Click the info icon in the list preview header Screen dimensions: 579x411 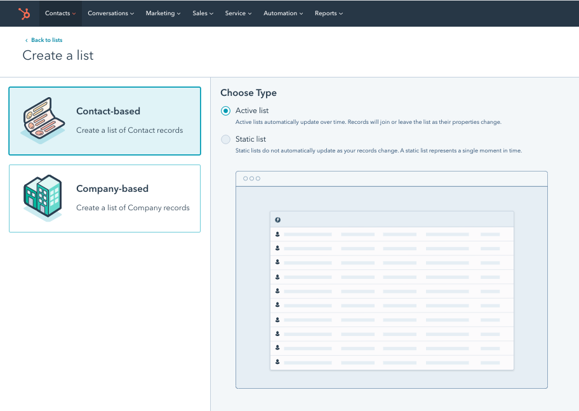(277, 219)
